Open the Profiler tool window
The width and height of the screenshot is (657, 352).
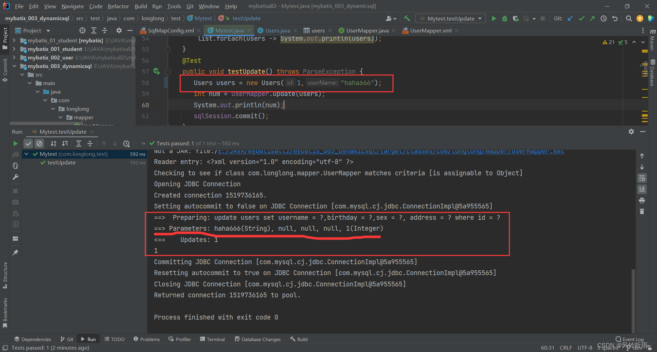tap(180, 339)
